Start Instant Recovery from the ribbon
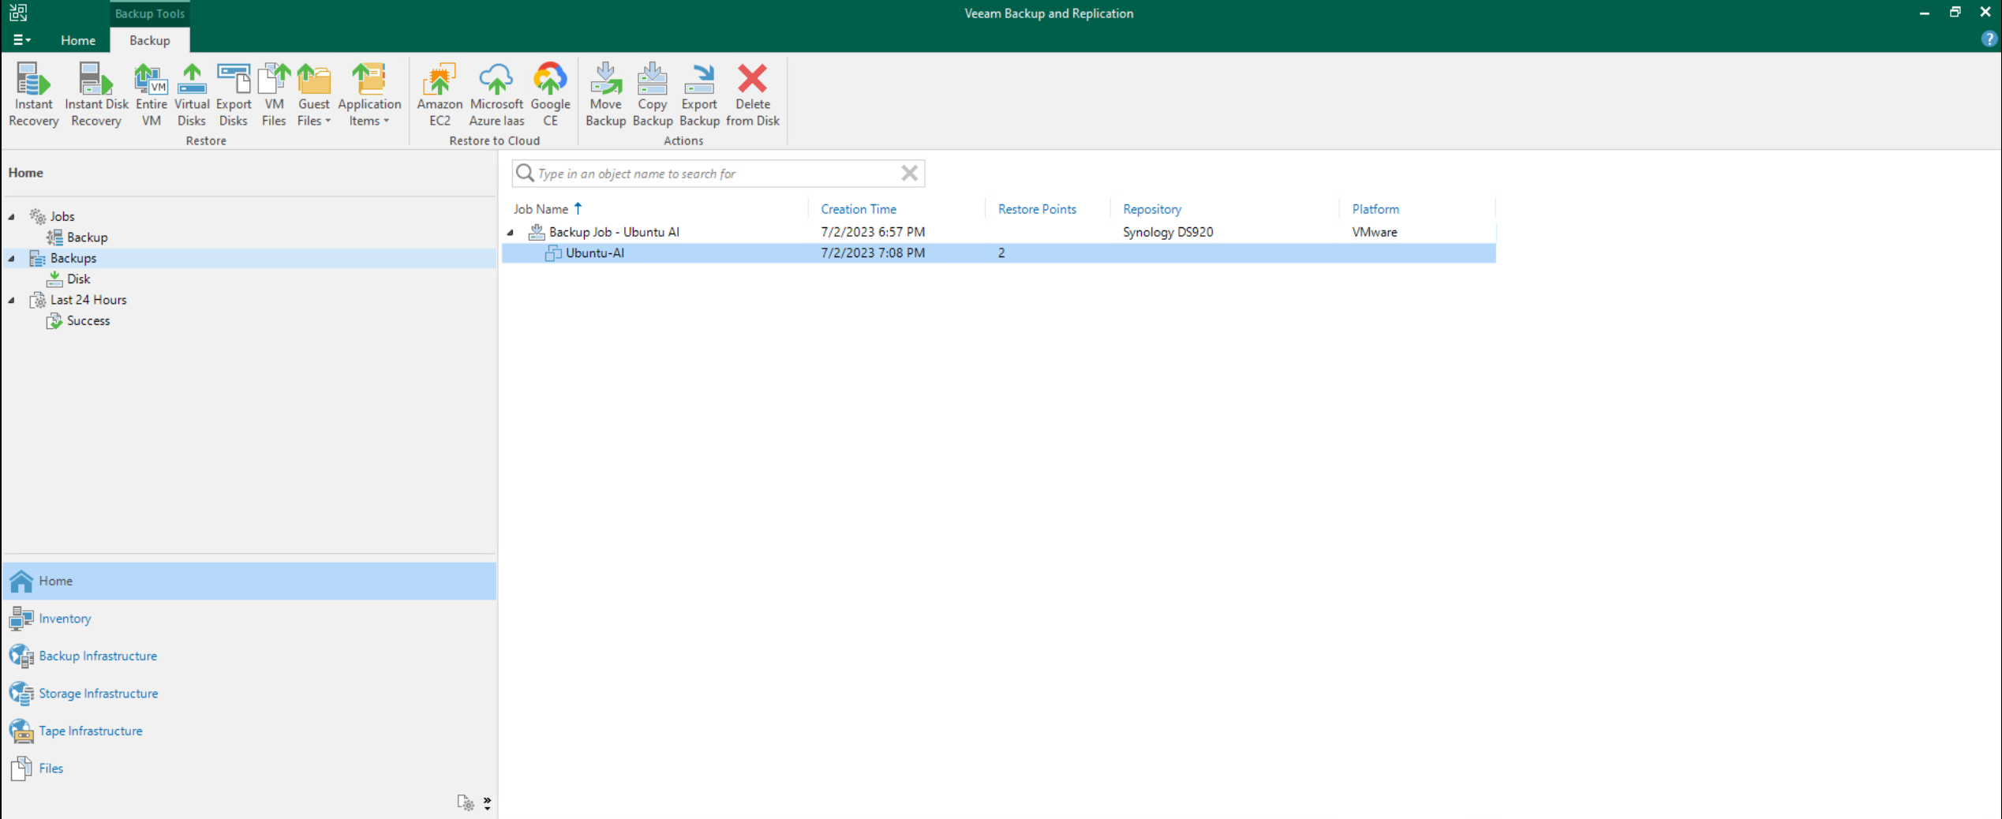Image resolution: width=2002 pixels, height=819 pixels. (33, 94)
